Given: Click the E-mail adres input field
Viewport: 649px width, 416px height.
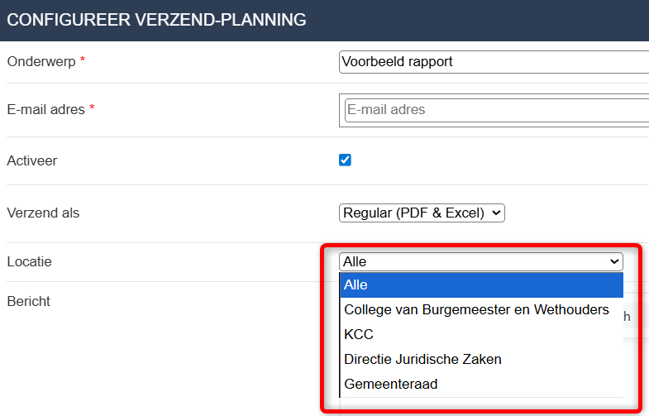Looking at the screenshot, I should point(497,110).
